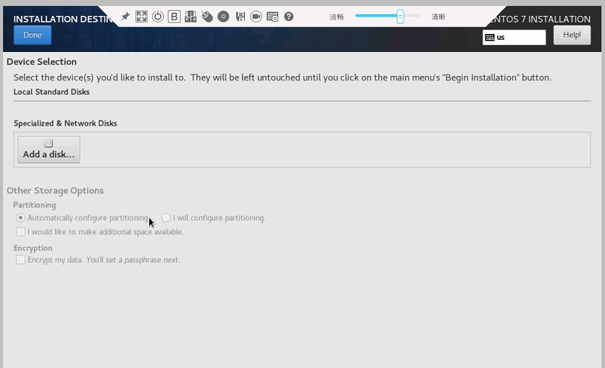Click the blue Done button
Screen dimensions: 605x368
pyautogui.click(x=33, y=35)
